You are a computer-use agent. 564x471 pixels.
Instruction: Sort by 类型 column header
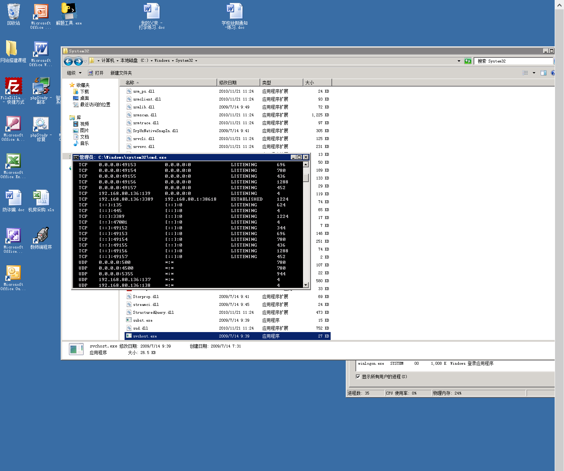[281, 83]
